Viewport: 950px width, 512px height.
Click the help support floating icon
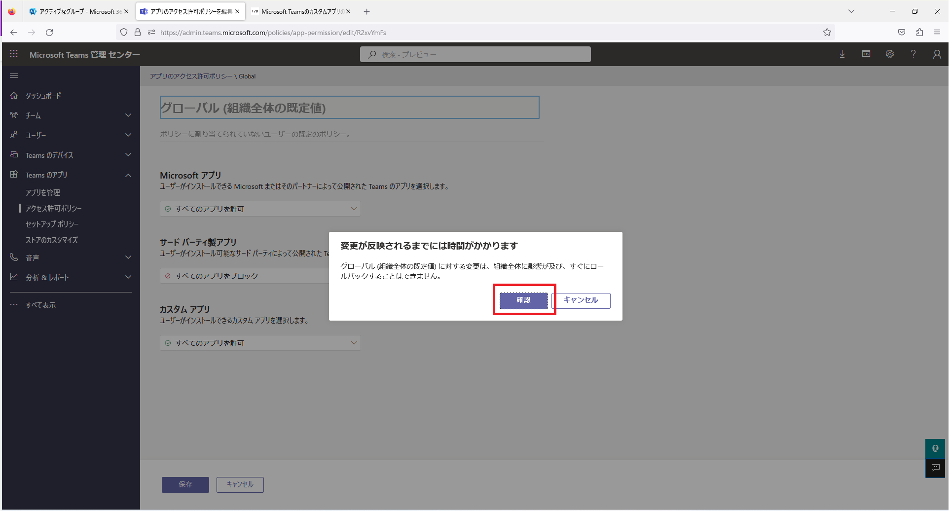point(935,449)
